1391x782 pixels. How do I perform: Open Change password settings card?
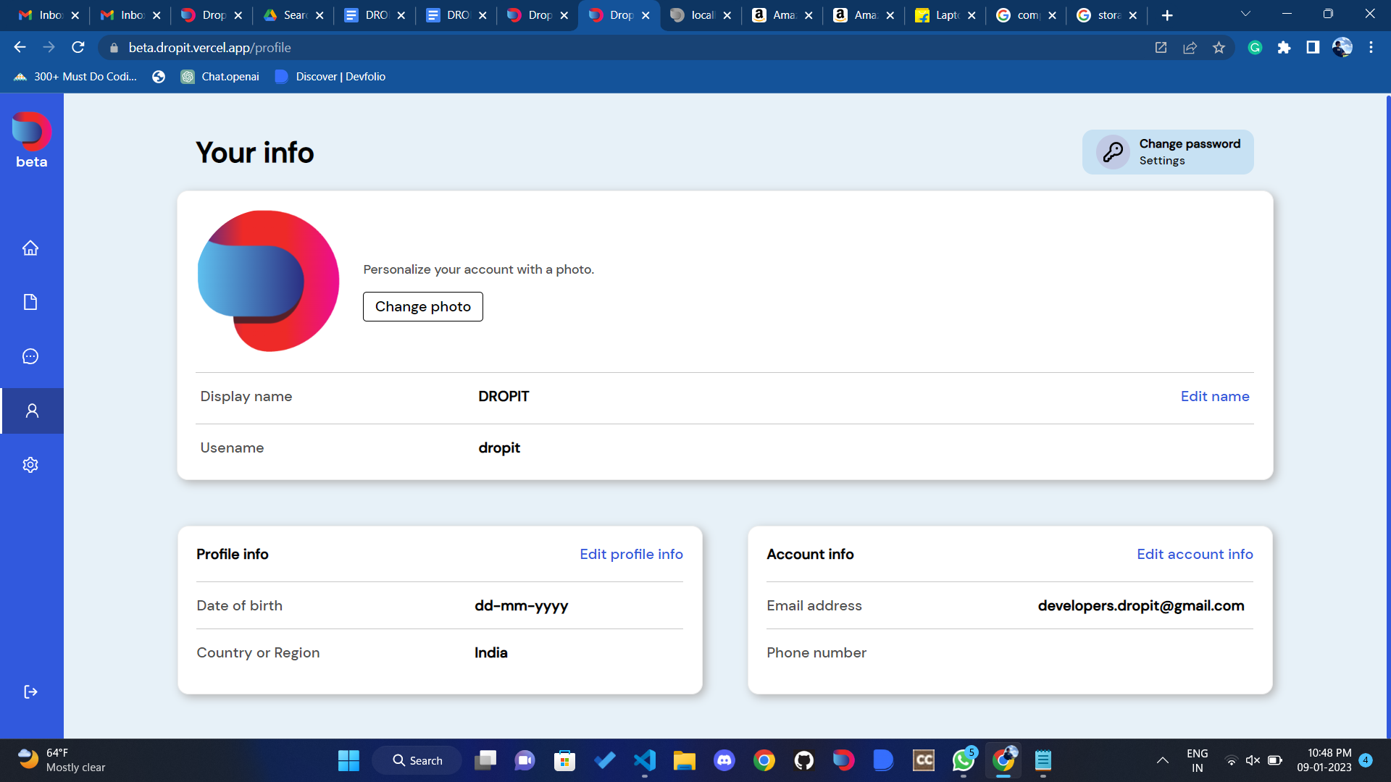tap(1167, 152)
